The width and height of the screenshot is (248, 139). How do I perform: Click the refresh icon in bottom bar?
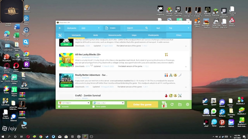172,104
